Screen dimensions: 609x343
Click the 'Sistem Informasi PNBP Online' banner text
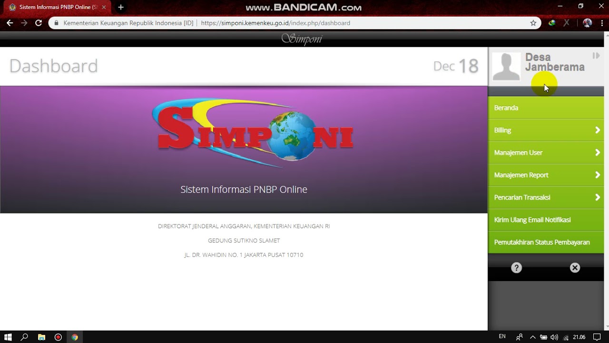tap(244, 189)
